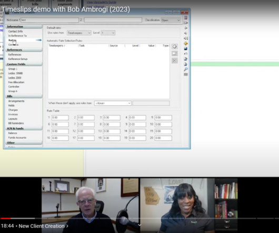Search clients with the magnifying glass icon

coord(186,69)
